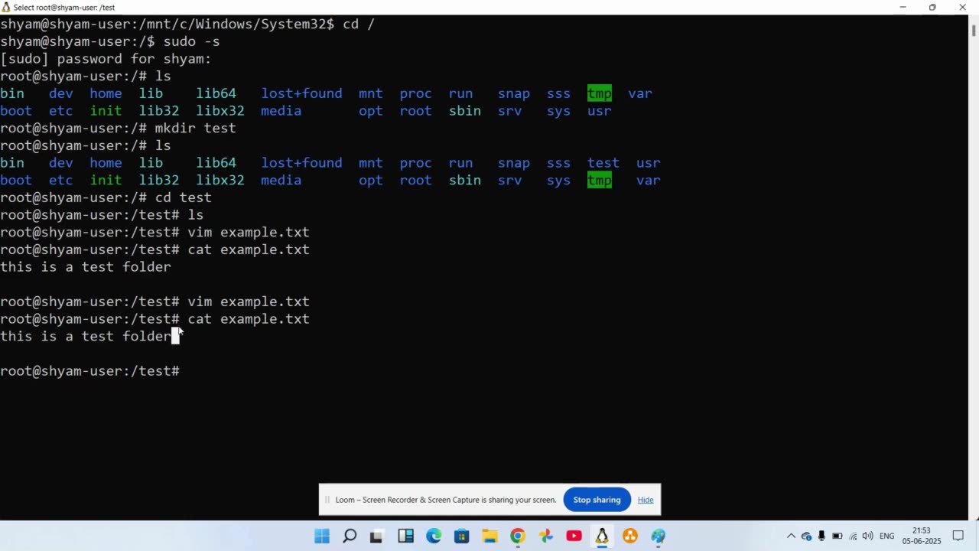Click blue 'test' directory in ls listing

tap(603, 163)
